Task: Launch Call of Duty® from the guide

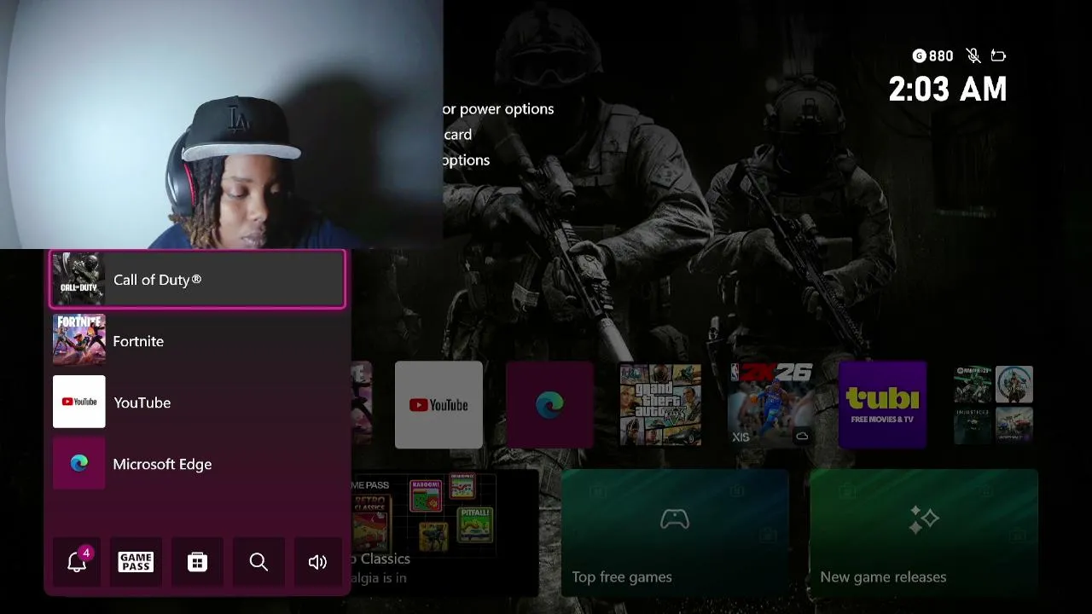Action: tap(197, 280)
